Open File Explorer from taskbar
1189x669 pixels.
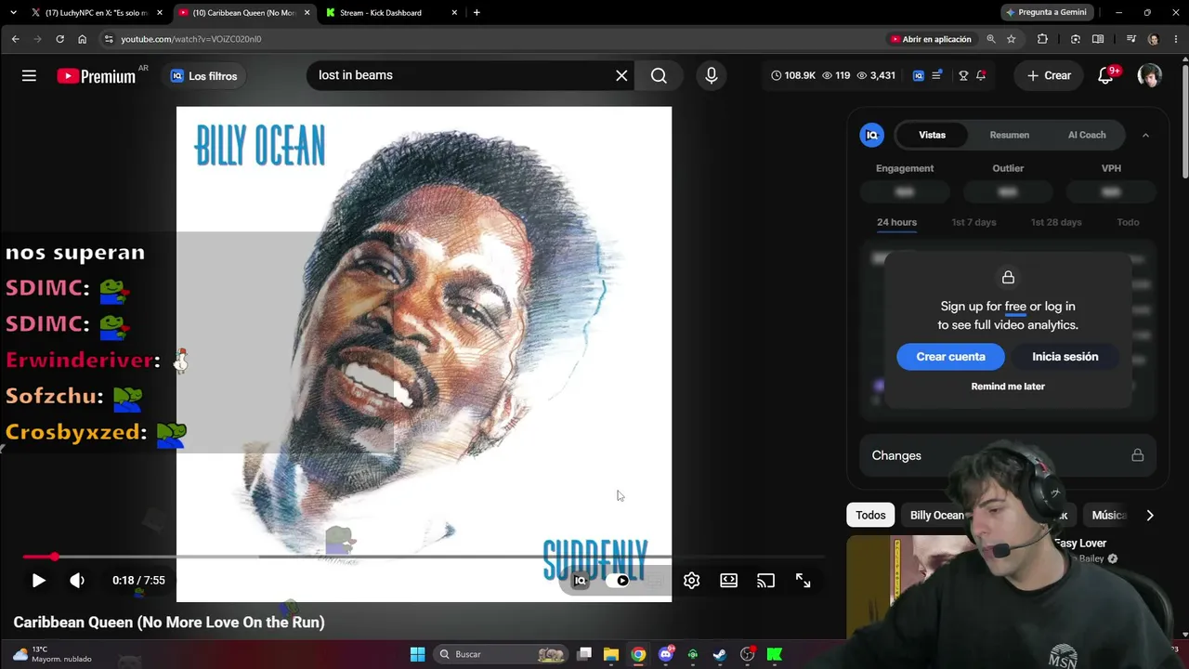[611, 654]
